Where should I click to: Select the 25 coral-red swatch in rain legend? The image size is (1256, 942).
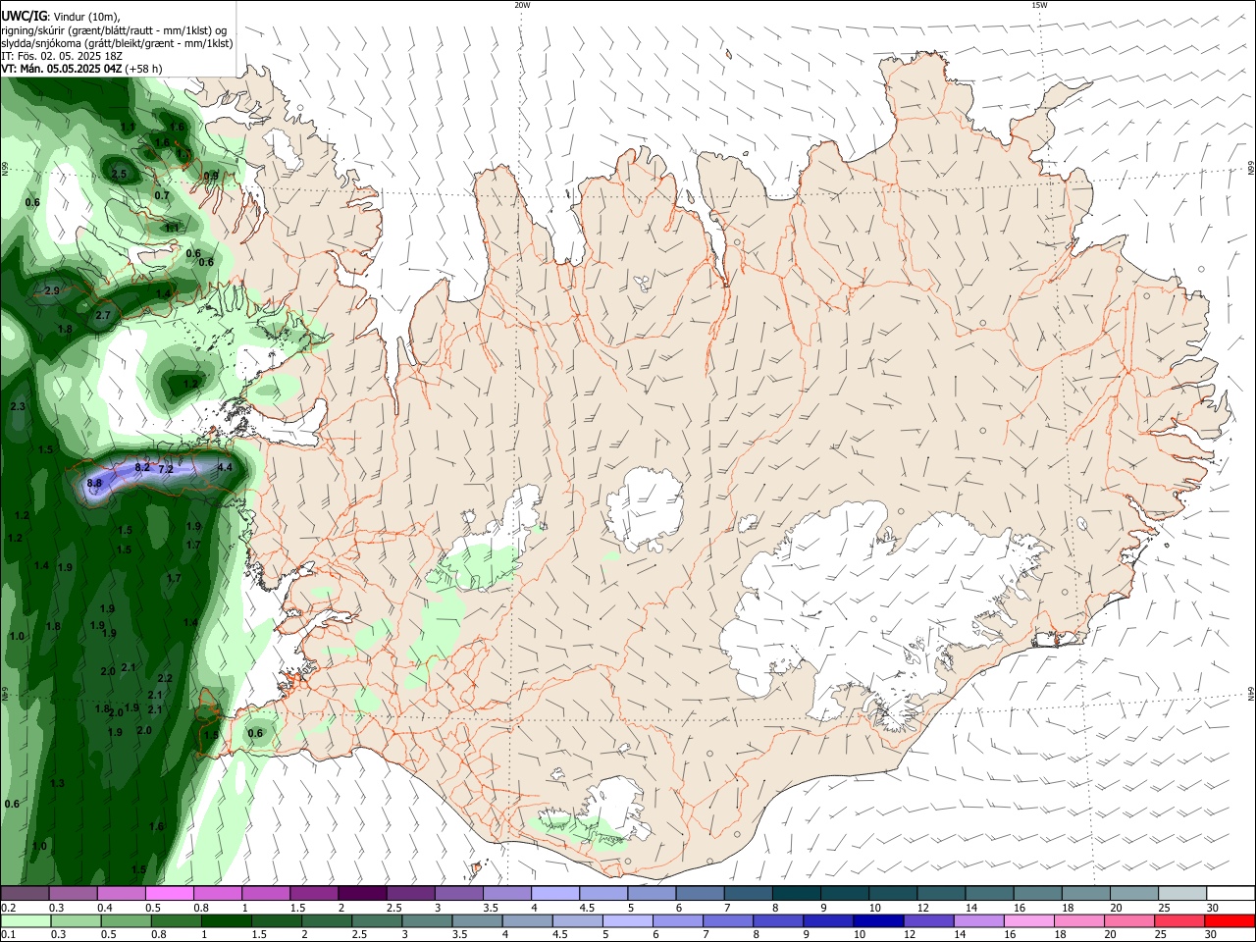(x=1178, y=920)
